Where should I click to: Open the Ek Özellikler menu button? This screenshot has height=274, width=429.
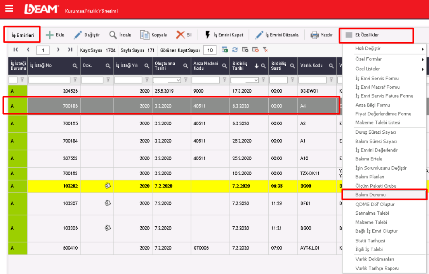click(375, 35)
